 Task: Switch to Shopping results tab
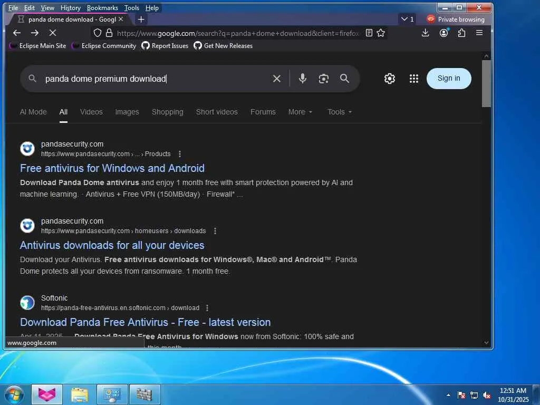point(167,112)
